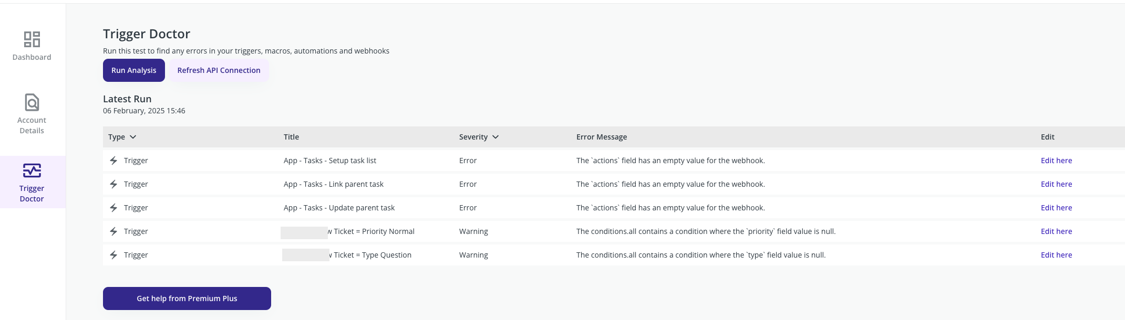
Task: Click lightning icon in Priority Normal row
Action: coord(113,231)
